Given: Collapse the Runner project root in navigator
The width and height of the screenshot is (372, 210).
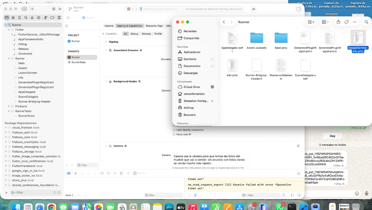Looking at the screenshot, I should [x=6, y=25].
